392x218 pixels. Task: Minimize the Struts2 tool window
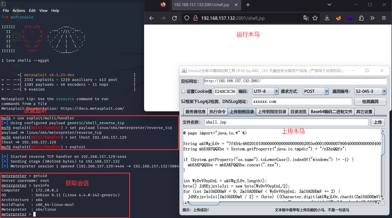pos(352,71)
